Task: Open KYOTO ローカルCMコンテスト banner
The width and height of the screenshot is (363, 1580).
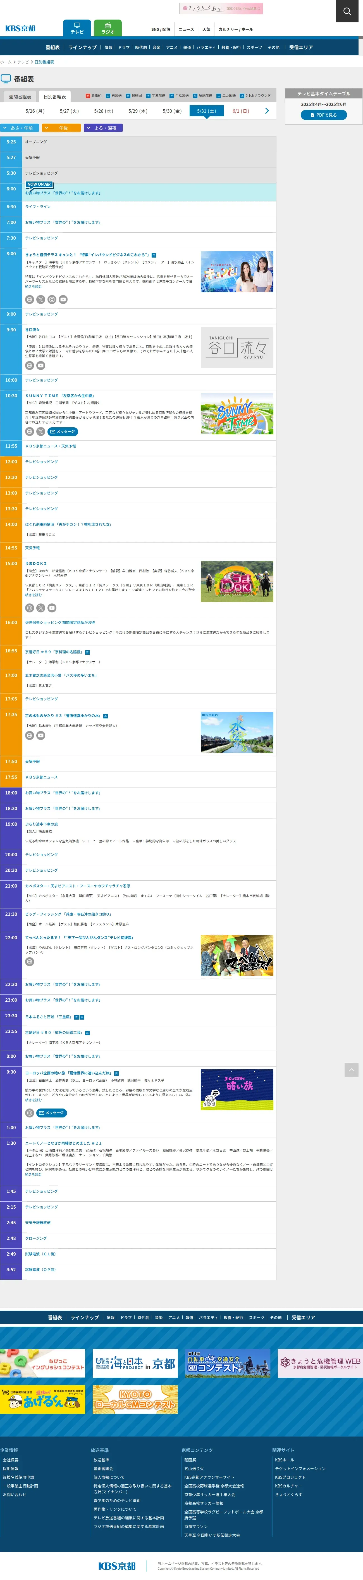Action: (135, 1399)
